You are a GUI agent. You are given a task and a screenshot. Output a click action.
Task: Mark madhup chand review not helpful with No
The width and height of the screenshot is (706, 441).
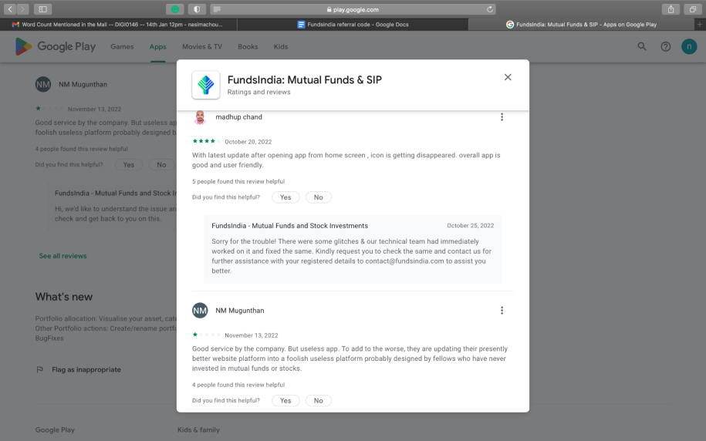[x=319, y=197]
